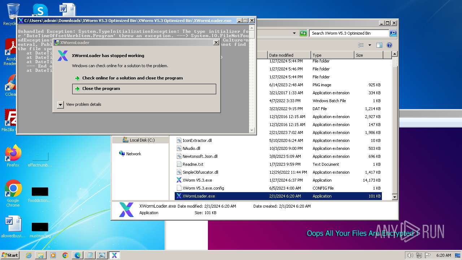This screenshot has height=260, width=462.
Task: Change the Explorer view mode icon
Action: point(361,45)
